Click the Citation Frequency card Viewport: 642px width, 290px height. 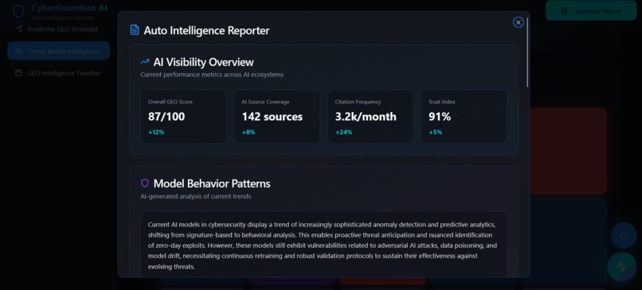370,117
